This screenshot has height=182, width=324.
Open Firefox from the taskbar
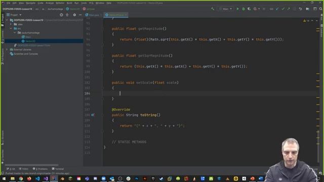coord(29,178)
